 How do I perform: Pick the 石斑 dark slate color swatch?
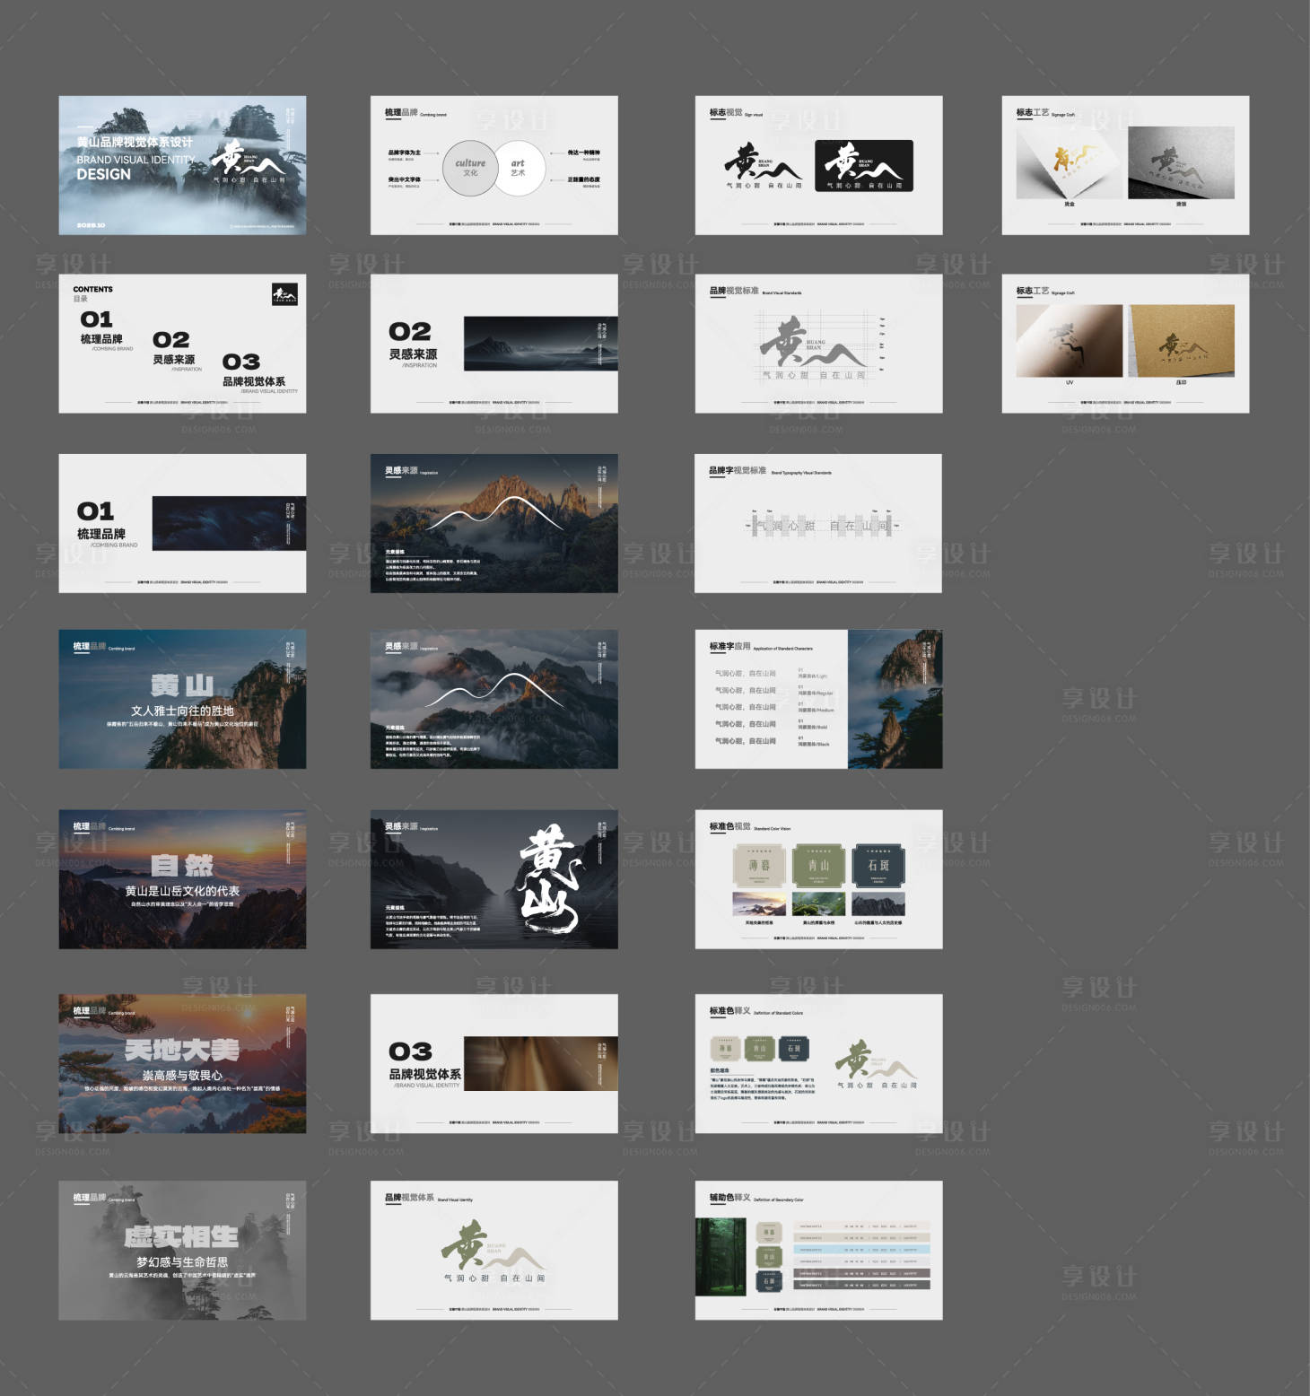[x=878, y=865]
